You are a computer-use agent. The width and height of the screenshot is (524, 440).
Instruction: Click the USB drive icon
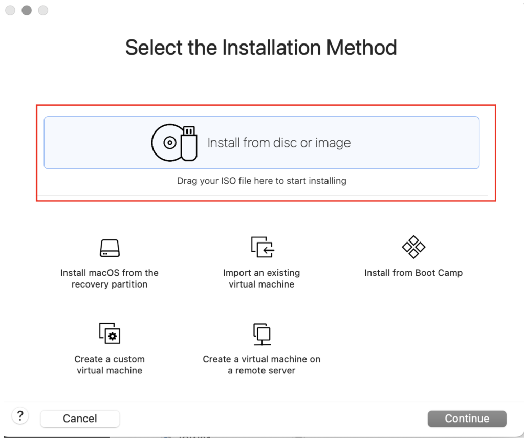pos(189,143)
